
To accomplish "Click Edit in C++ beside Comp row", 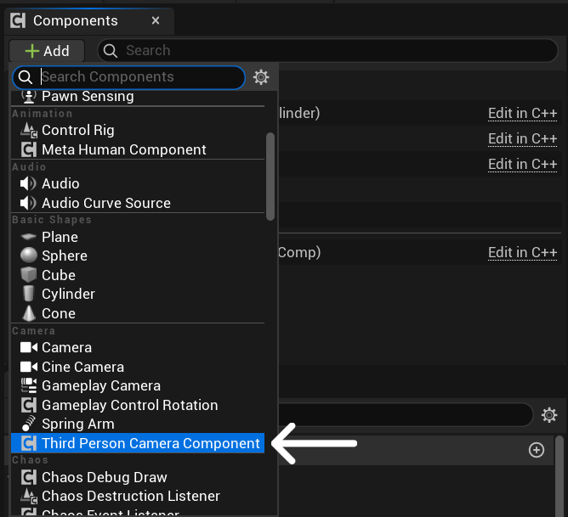I will pyautogui.click(x=522, y=252).
